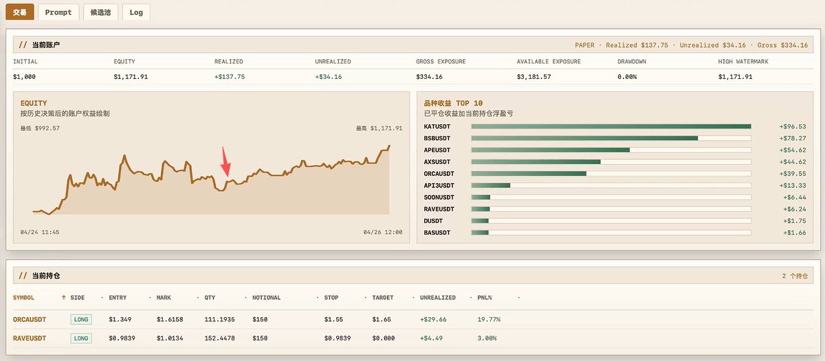This screenshot has height=361, width=825.
Task: Open the 候选池 tab
Action: pos(100,12)
